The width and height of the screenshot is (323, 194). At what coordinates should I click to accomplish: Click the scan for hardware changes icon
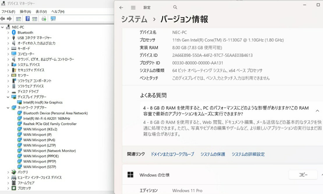pos(53,19)
